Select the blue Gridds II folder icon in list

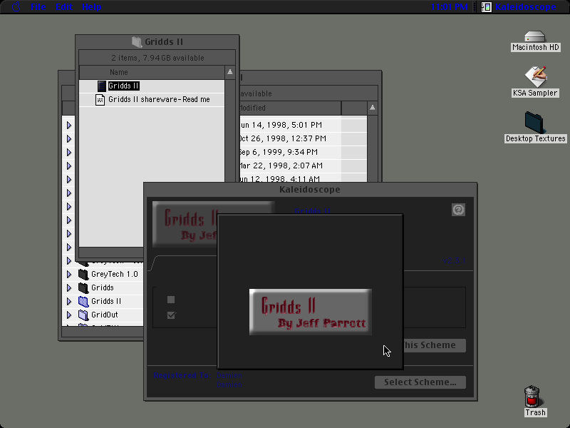pos(83,301)
